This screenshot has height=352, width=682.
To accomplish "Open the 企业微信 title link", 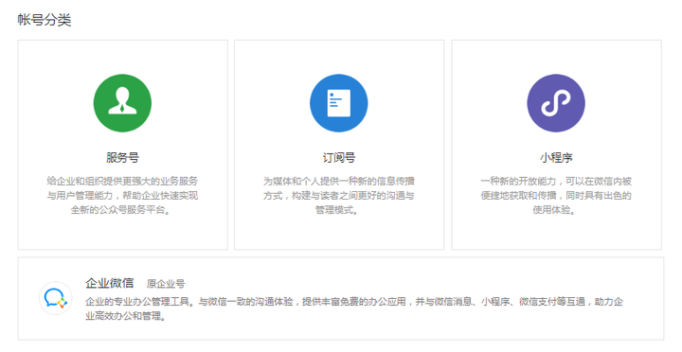I will [x=110, y=283].
